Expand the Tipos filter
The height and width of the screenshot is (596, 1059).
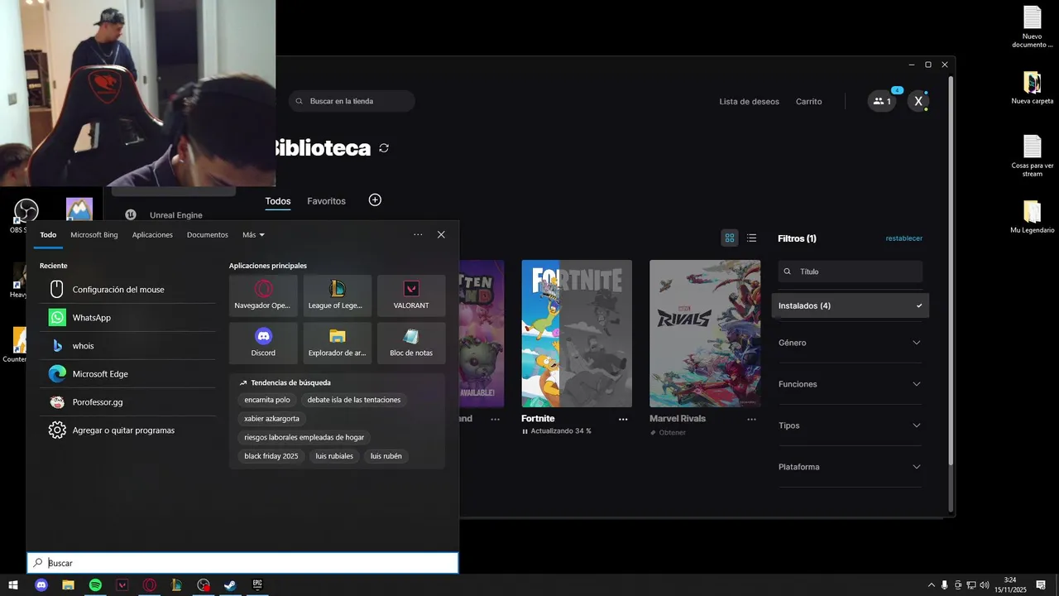[x=850, y=425]
